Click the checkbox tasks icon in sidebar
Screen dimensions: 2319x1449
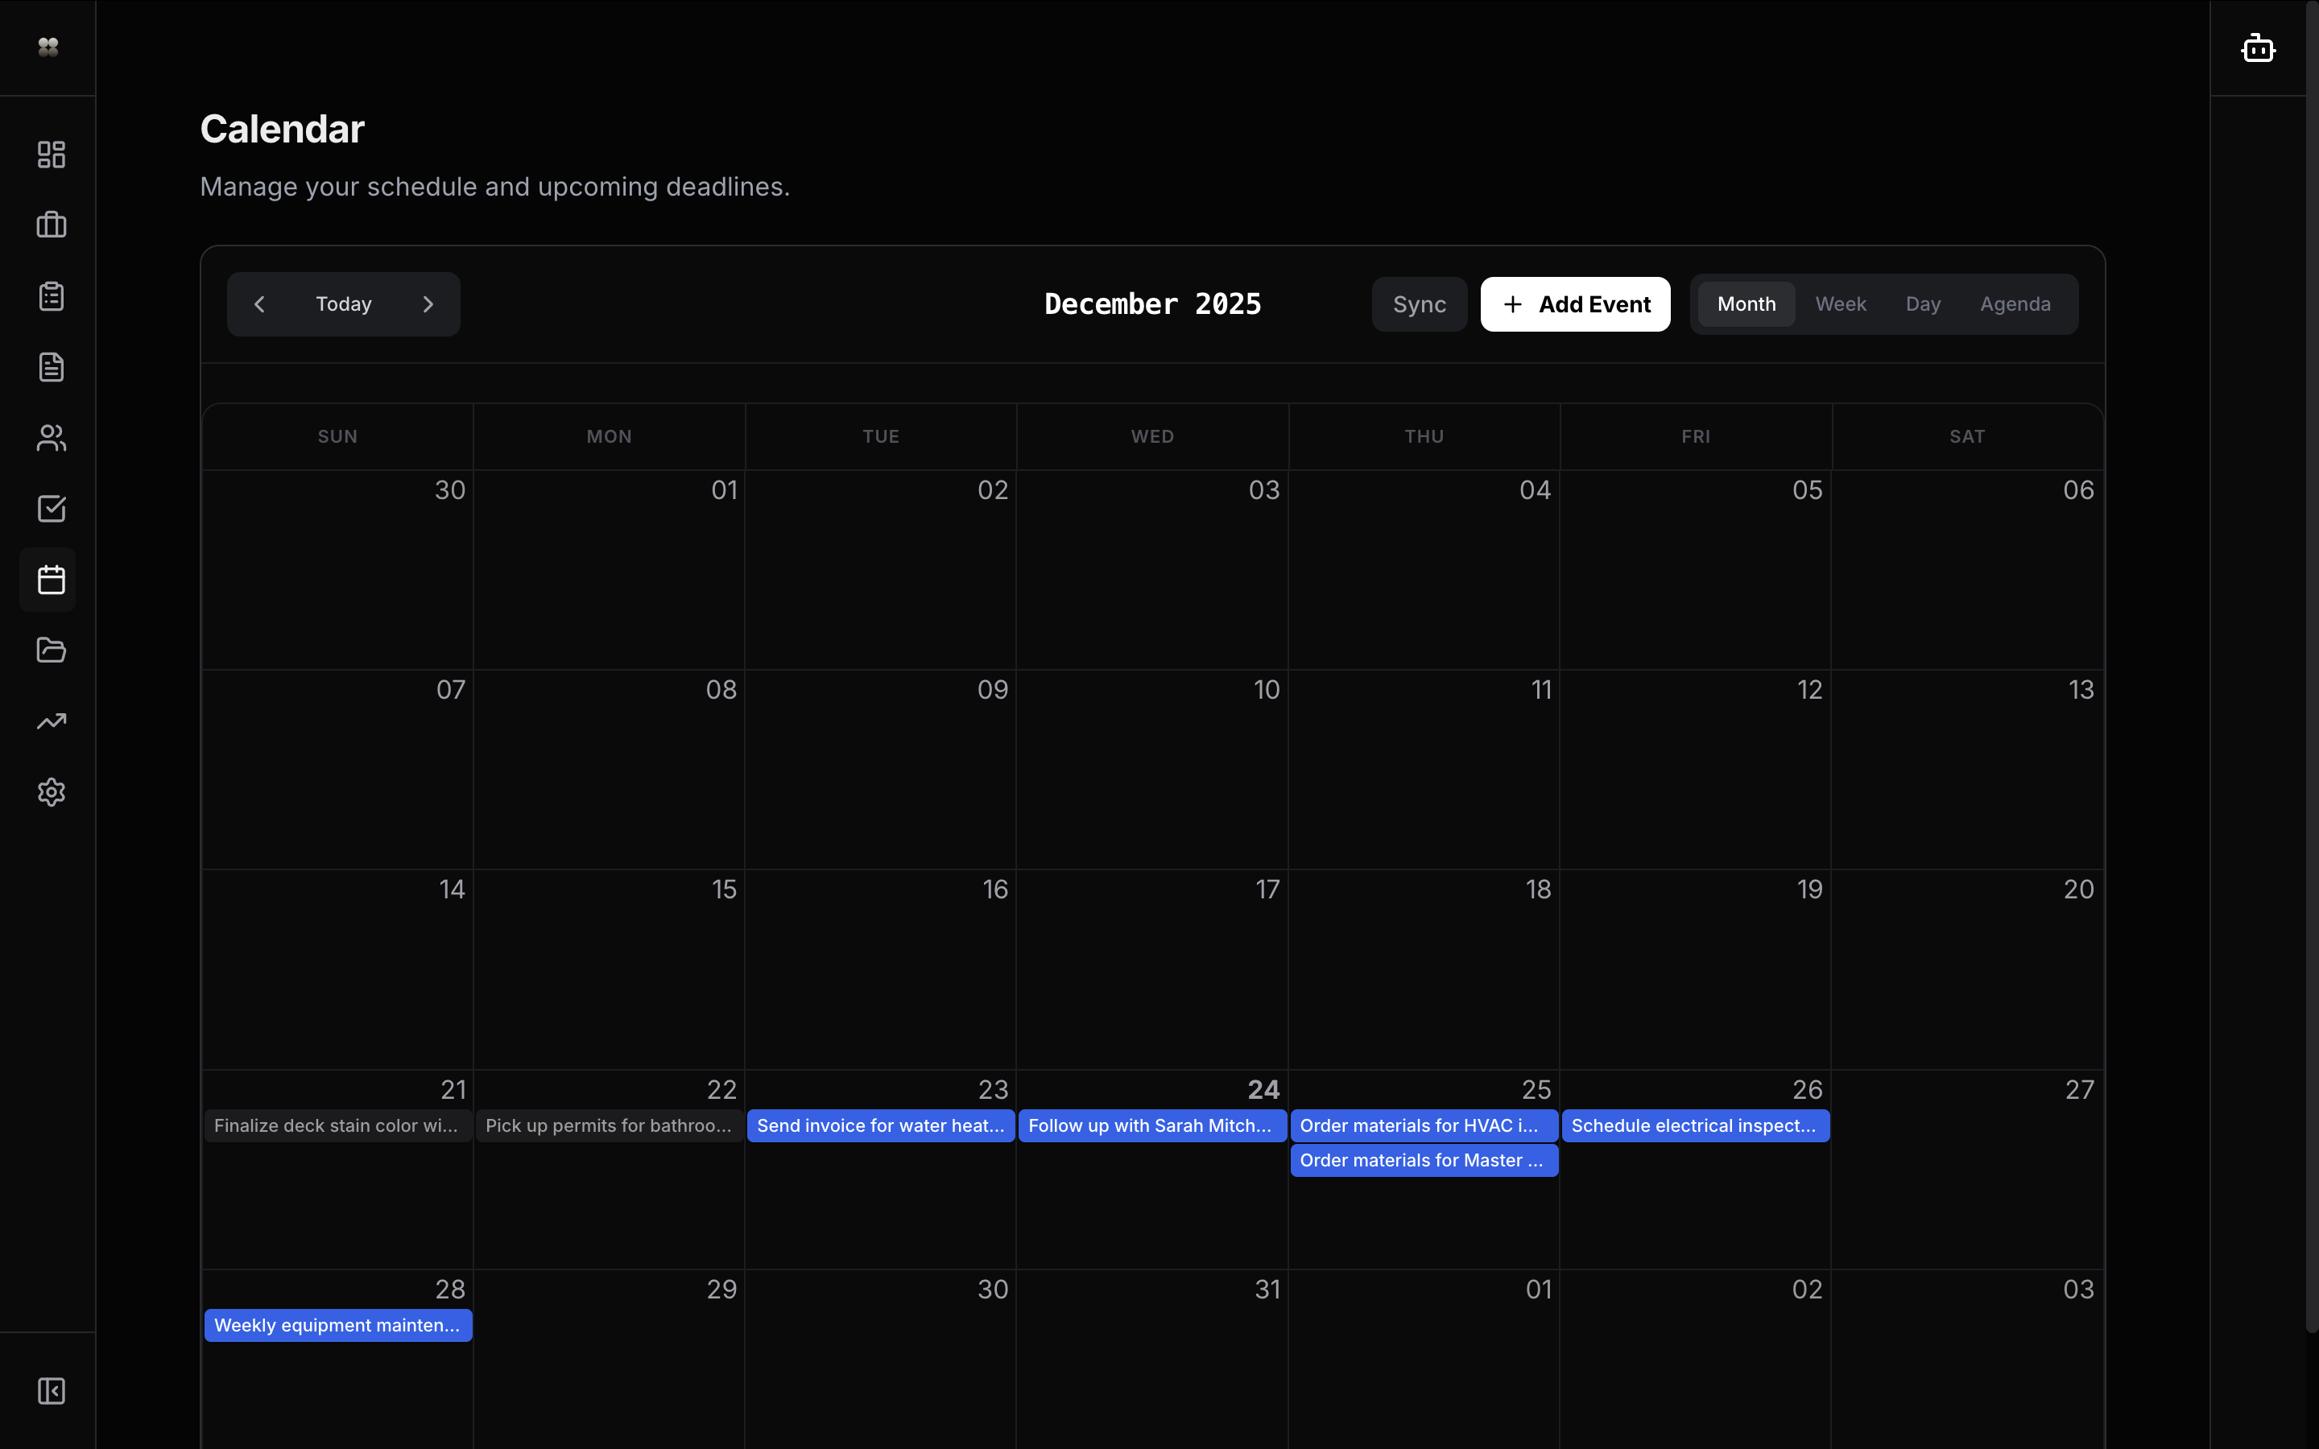pyautogui.click(x=51, y=509)
